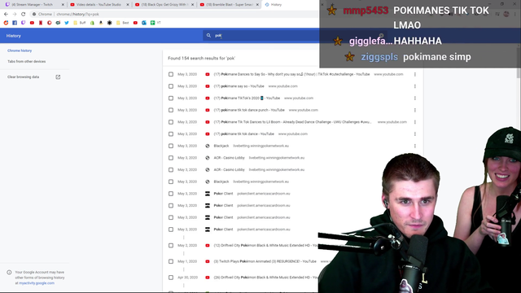Open pokimane say so - YouTube link
This screenshot has height=293, width=521.
[239, 86]
